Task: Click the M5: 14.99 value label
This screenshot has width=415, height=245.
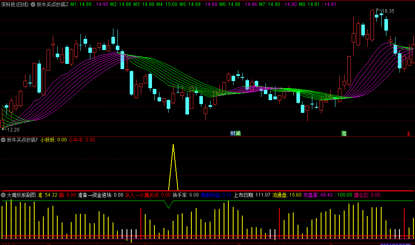Action: click(190, 4)
